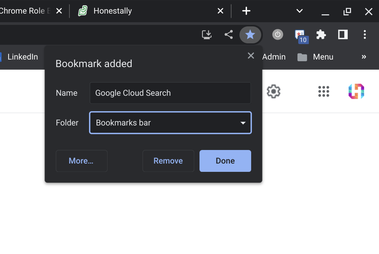Toggle the Chrome side panel

point(342,35)
